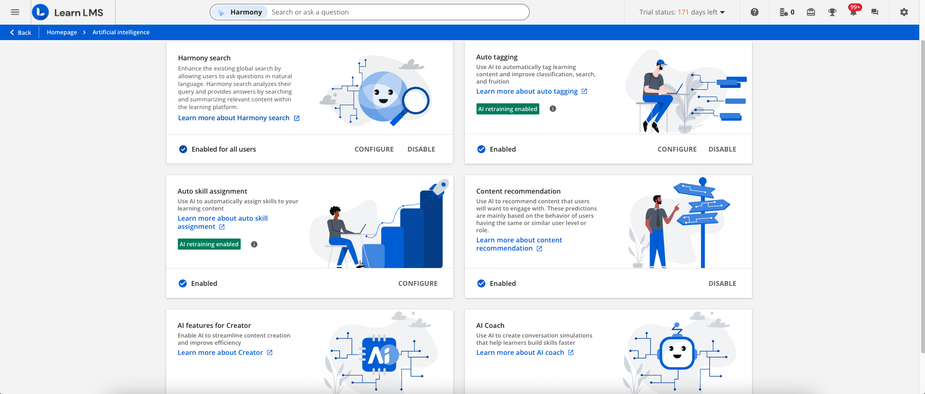This screenshot has height=394, width=925.
Task: Disable Auto tagging
Action: [x=723, y=149]
